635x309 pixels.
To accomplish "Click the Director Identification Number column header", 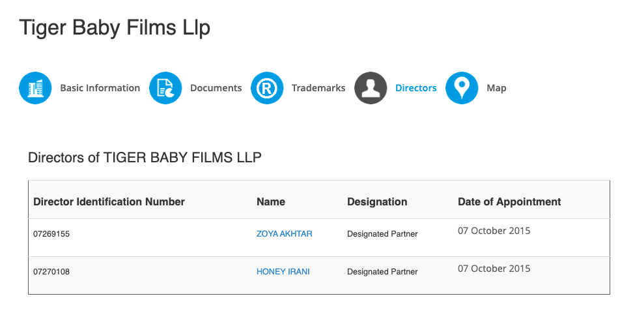I will pos(109,201).
